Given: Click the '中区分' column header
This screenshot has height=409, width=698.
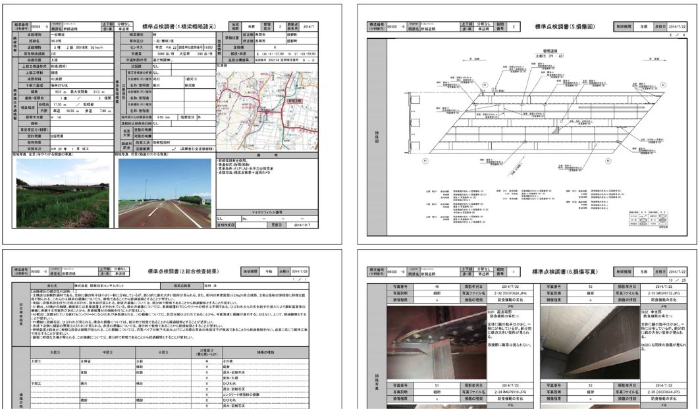Looking at the screenshot, I should tap(108, 352).
